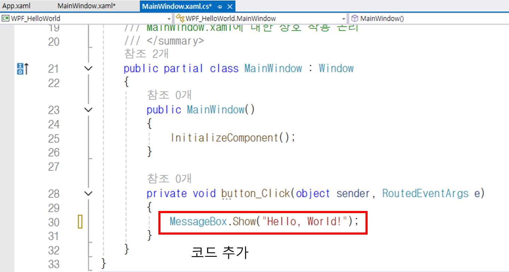This screenshot has width=509, height=272.
Task: Click line number 30 in the gutter
Action: 54,222
